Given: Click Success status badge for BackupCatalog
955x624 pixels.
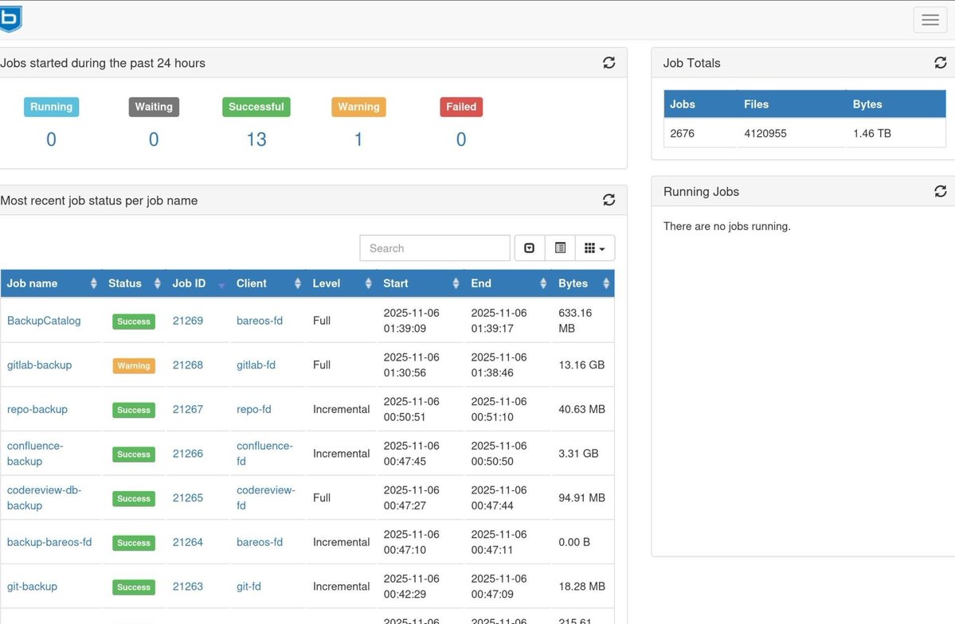Looking at the screenshot, I should [133, 321].
